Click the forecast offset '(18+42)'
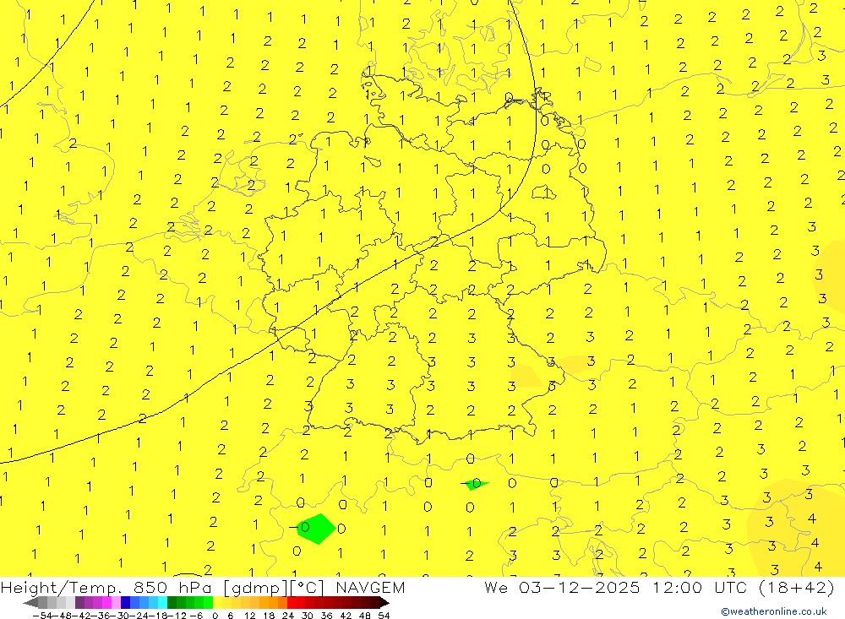 coord(796,588)
